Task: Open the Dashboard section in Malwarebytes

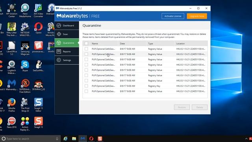Action: coord(67,25)
